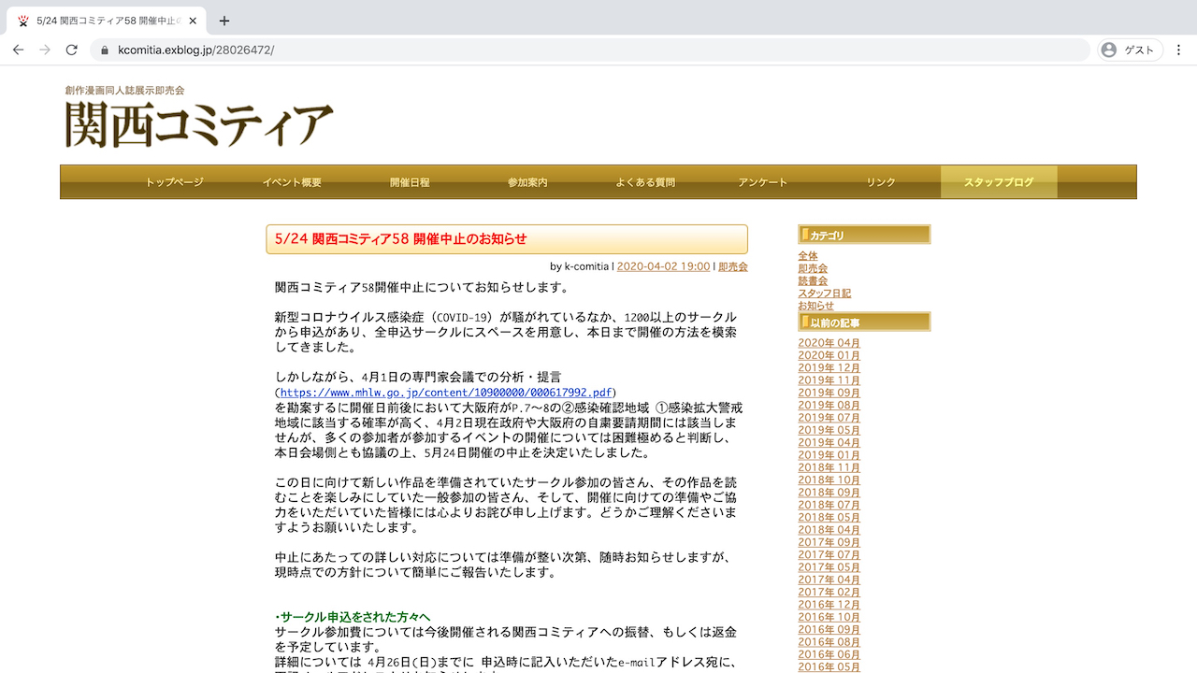
Task: Open archive 2019年 11月
Action: point(829,380)
